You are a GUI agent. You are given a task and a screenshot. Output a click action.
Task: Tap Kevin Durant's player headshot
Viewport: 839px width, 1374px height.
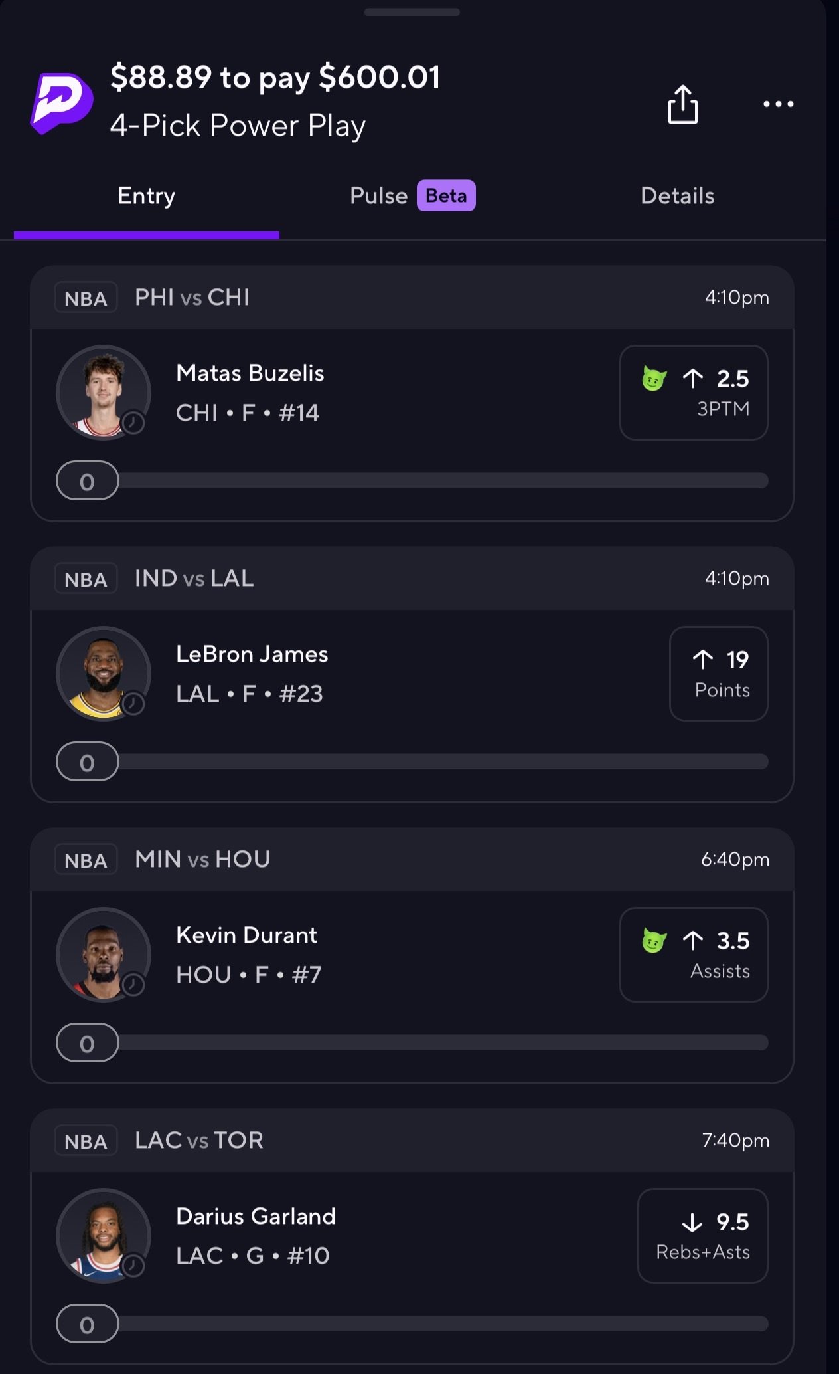pyautogui.click(x=102, y=954)
